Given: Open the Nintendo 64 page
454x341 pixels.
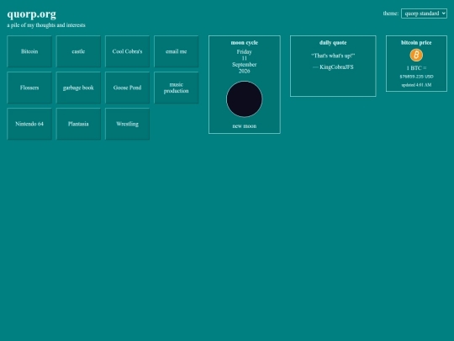Looking at the screenshot, I should tap(29, 124).
